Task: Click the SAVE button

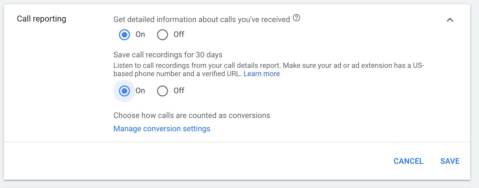Action: 450,161
